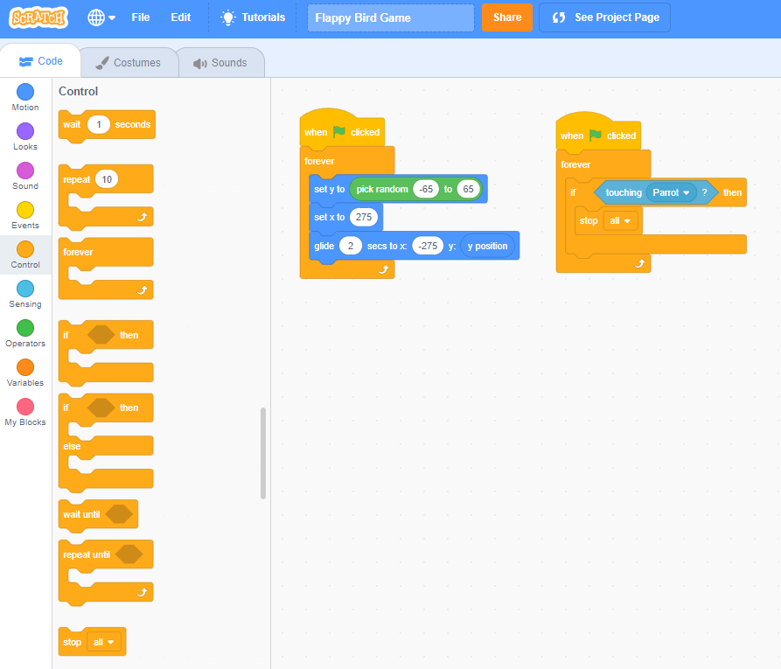This screenshot has height=669, width=781.
Task: Select the Looks block category
Action: tap(25, 131)
